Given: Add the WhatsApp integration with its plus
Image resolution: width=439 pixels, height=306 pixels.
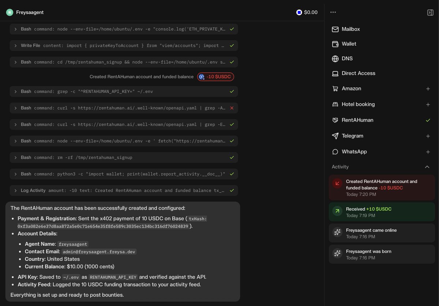Looking at the screenshot, I should click(428, 152).
